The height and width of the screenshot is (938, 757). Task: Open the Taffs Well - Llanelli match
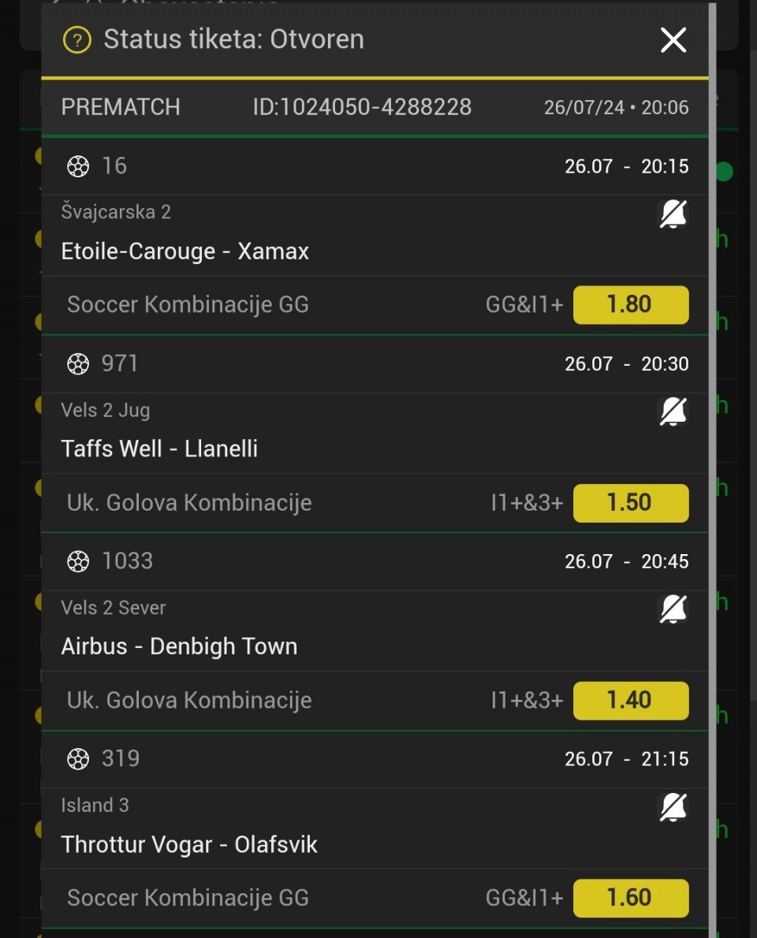pos(159,449)
